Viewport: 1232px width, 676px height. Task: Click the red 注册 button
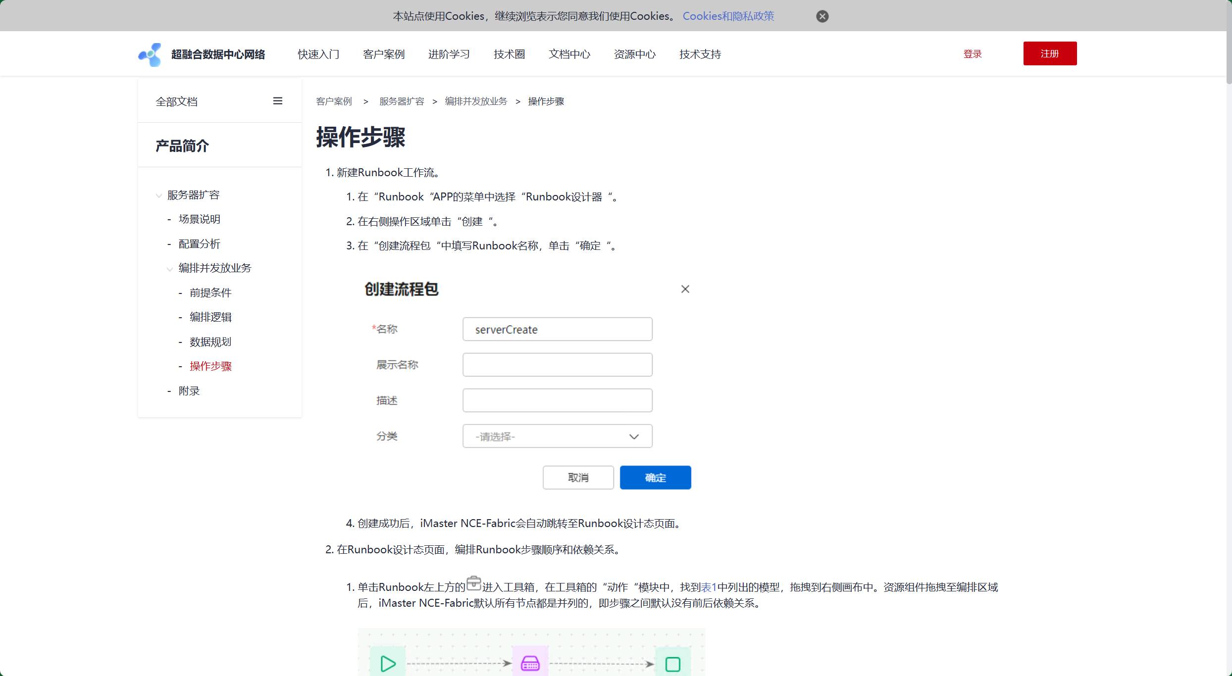tap(1050, 53)
